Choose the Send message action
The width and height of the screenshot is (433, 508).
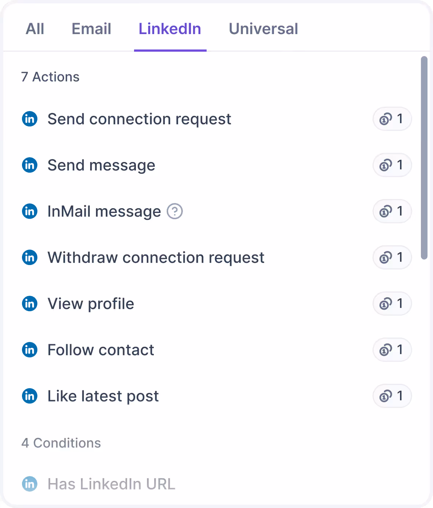coord(217,165)
